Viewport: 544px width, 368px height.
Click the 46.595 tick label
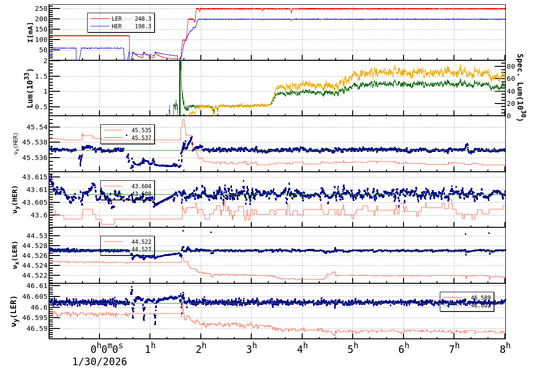click(35, 318)
